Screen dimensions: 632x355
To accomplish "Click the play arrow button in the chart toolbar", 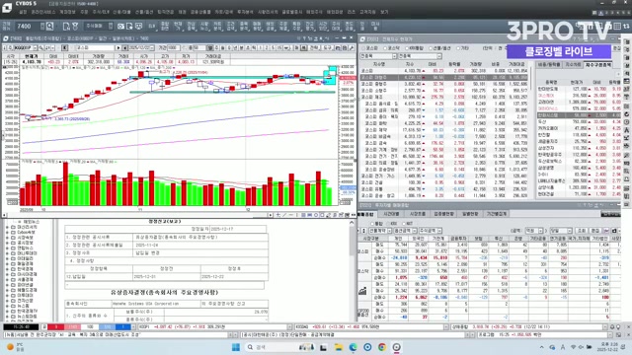I will pyautogui.click(x=118, y=48).
